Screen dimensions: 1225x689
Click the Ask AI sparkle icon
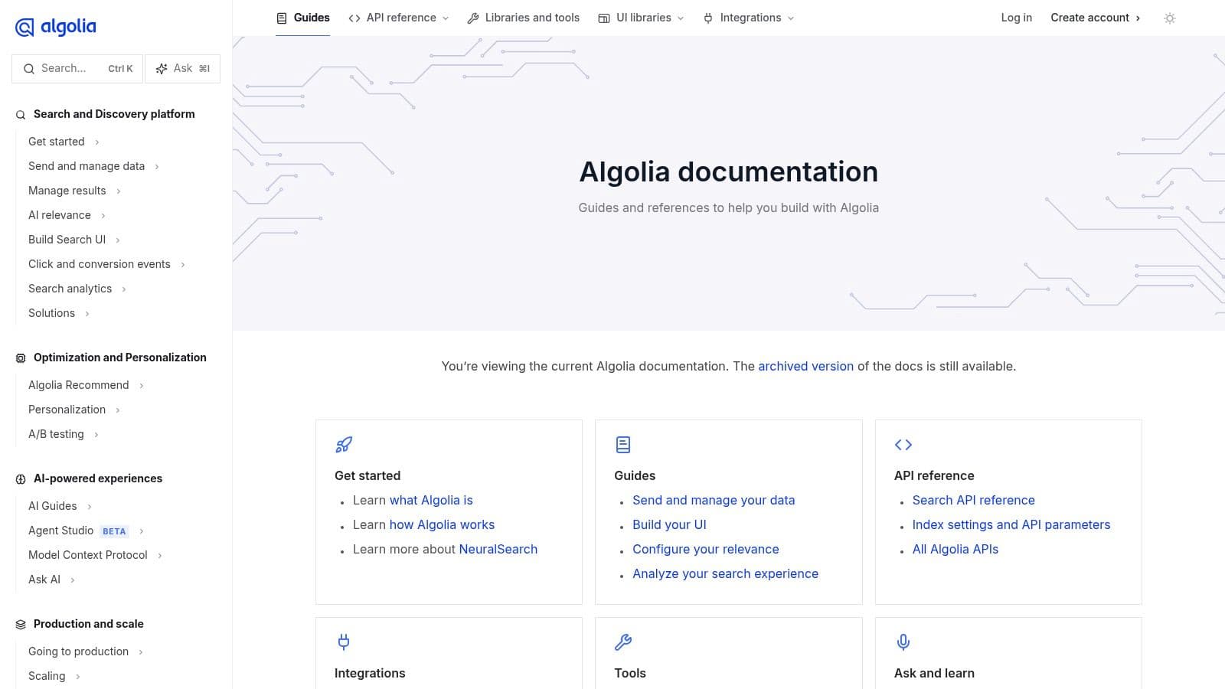point(162,68)
